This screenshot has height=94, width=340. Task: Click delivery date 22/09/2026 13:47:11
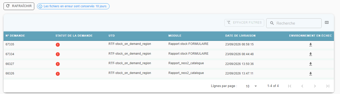click(x=239, y=74)
